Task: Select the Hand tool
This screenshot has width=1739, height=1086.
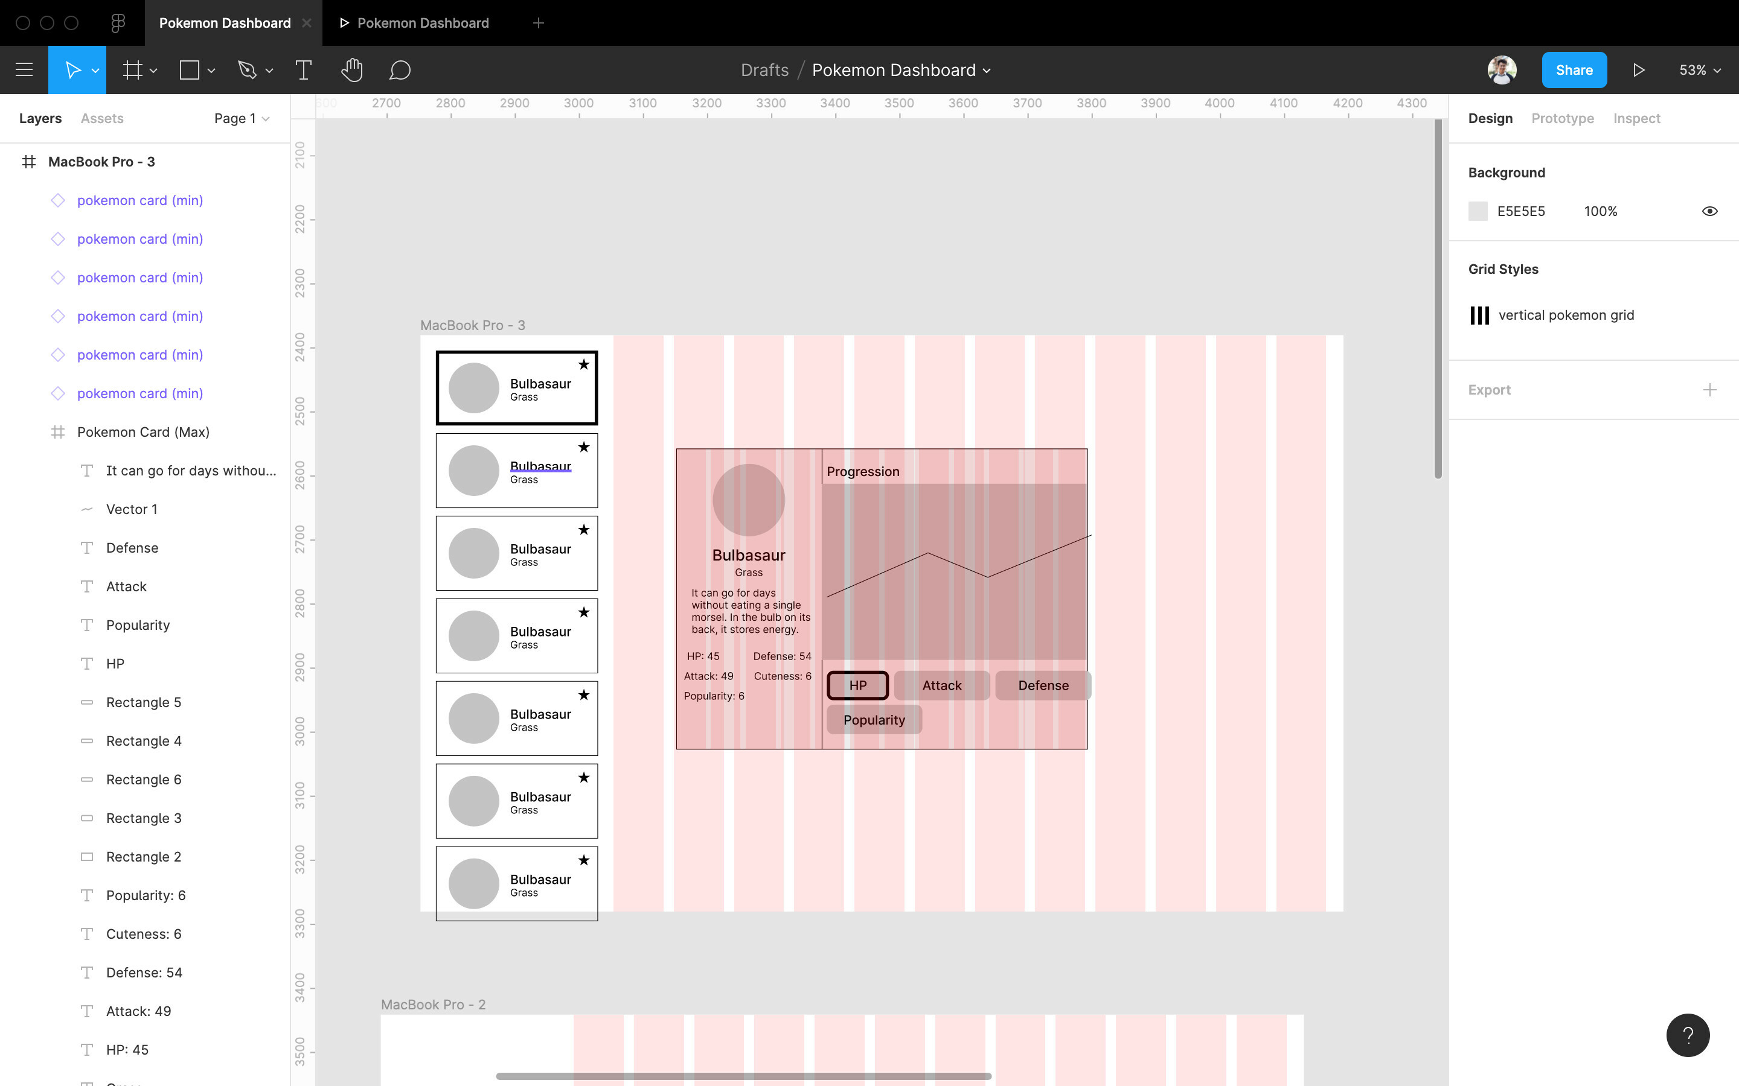Action: (x=352, y=69)
